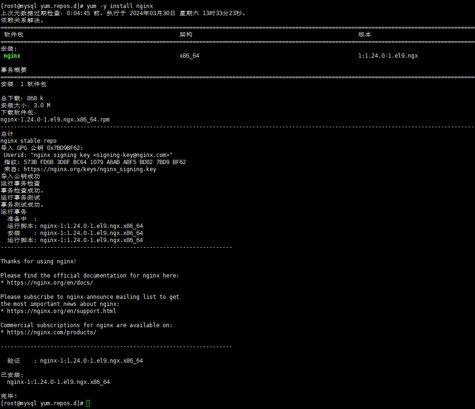The width and height of the screenshot is (475, 409).
Task: Click the '版本' column header
Action: click(365, 35)
